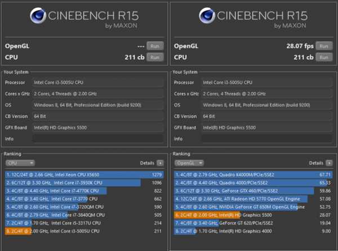Click the Info field in right window

pyautogui.click(x=267, y=139)
